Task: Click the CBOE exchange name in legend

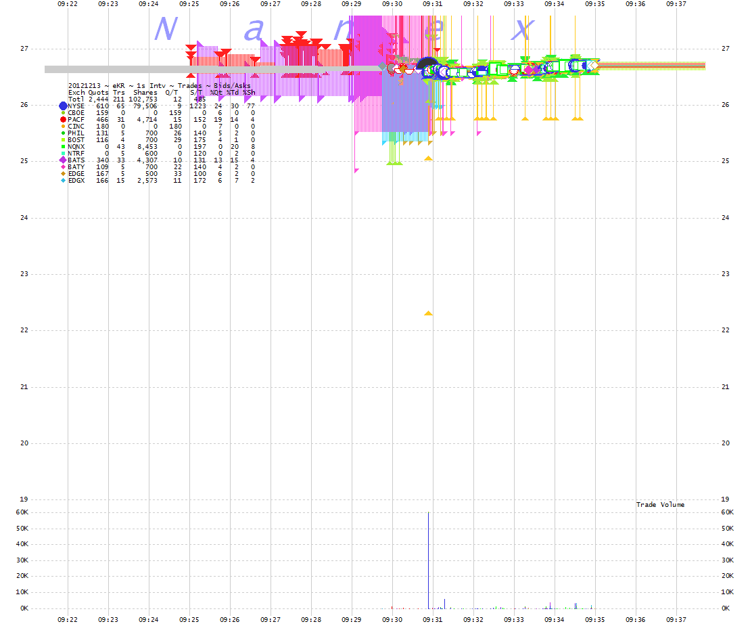Action: coord(76,113)
